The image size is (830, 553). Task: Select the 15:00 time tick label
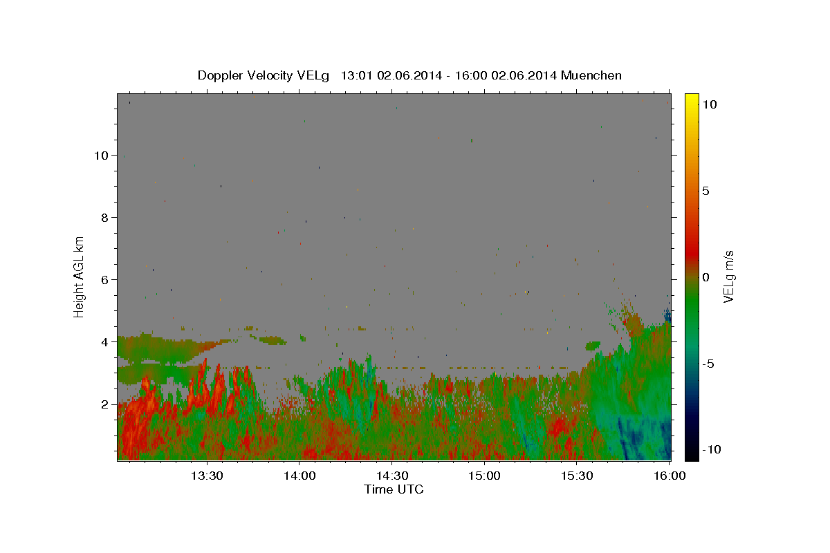point(484,476)
